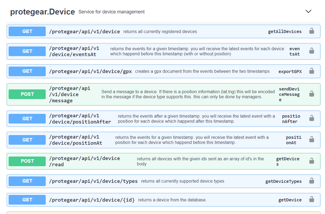Click the lock icon on getDevice row
Image resolution: width=325 pixels, height=214 pixels.
pyautogui.click(x=312, y=200)
